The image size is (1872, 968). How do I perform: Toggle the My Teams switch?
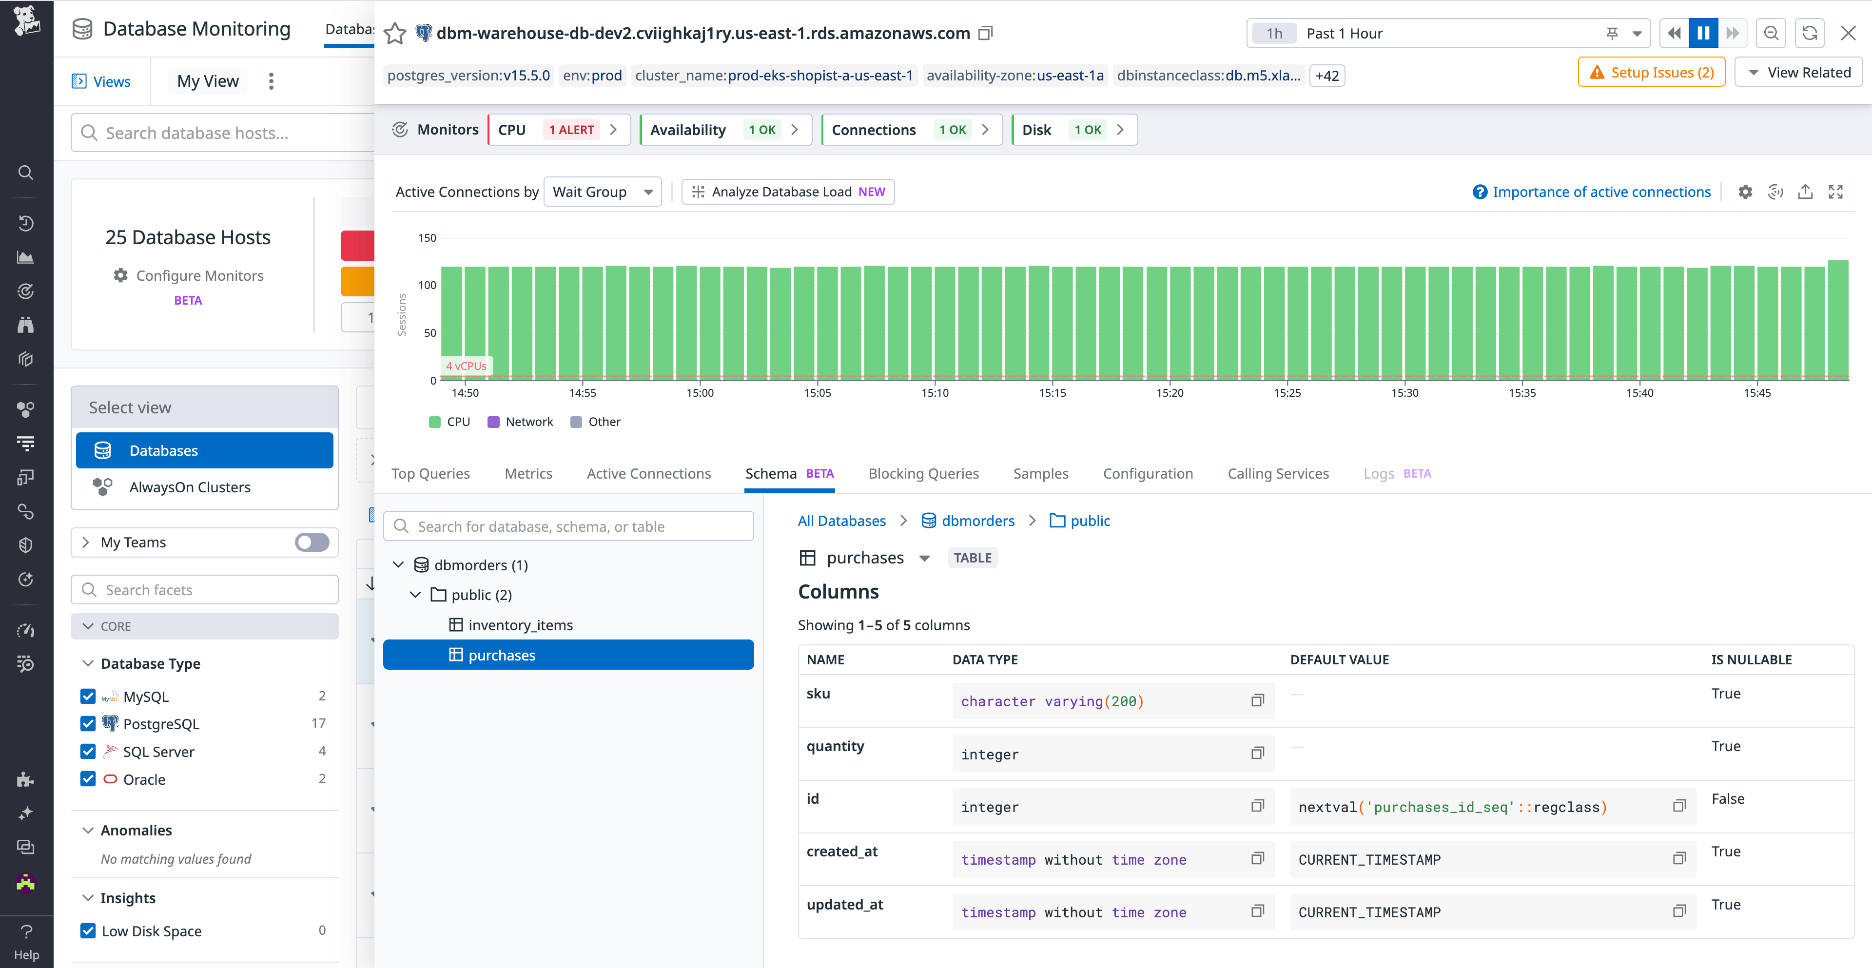[x=311, y=542]
